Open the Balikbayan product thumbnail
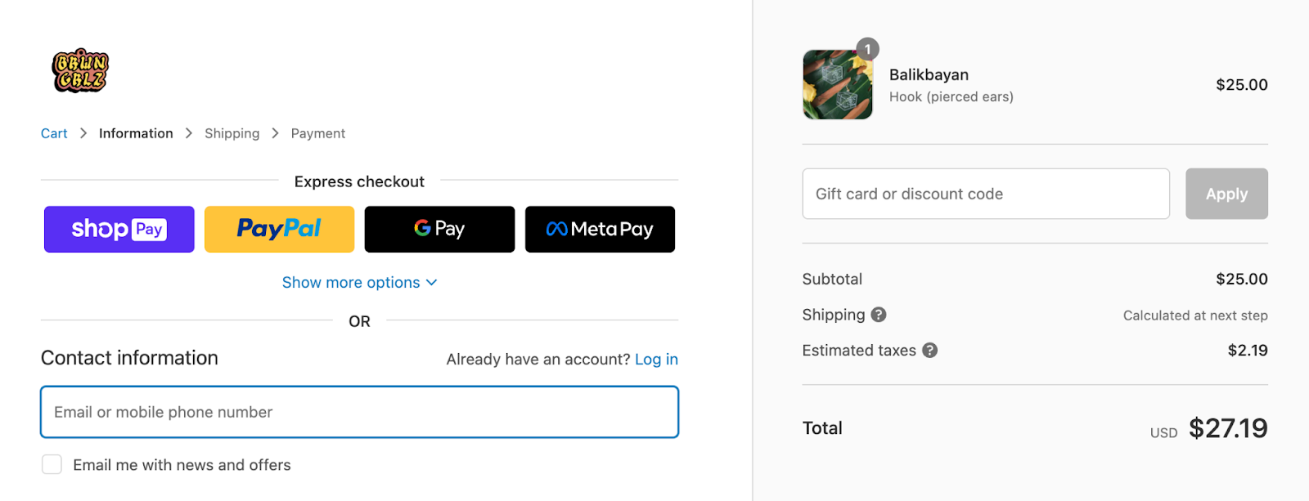 point(836,86)
